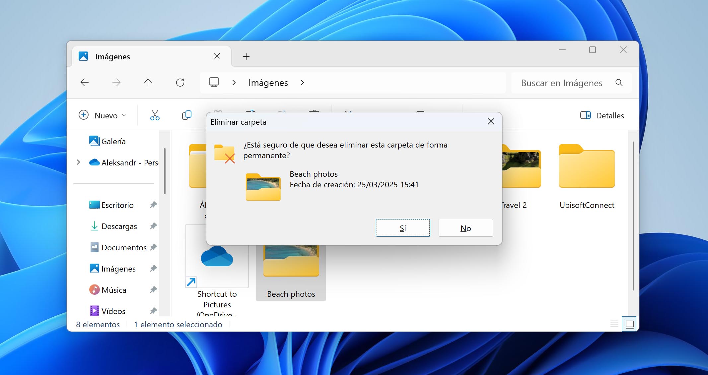Cancel deletion with the No button
Screen dimensions: 708x375
tap(465, 228)
